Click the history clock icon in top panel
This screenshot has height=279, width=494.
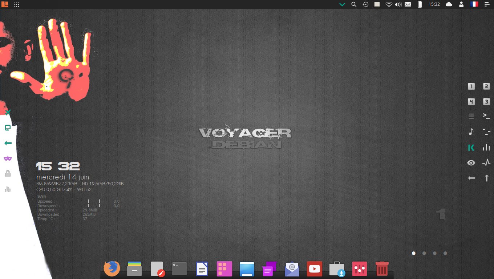(365, 4)
